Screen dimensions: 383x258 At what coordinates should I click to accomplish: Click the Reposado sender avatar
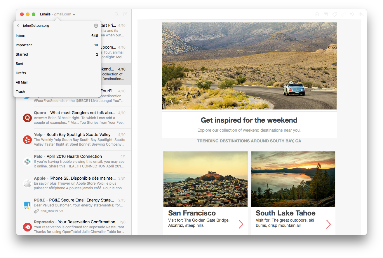(x=27, y=227)
